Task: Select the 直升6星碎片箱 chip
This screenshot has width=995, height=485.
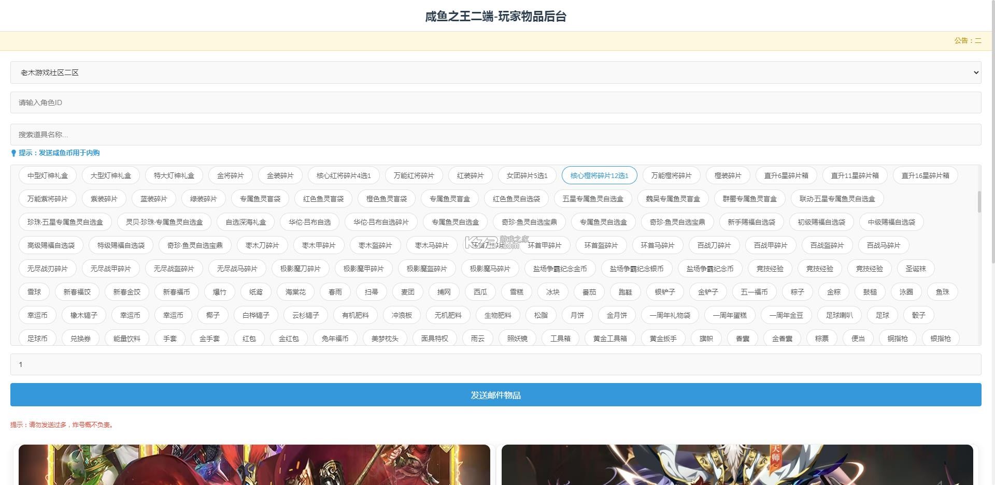Action: (786, 175)
